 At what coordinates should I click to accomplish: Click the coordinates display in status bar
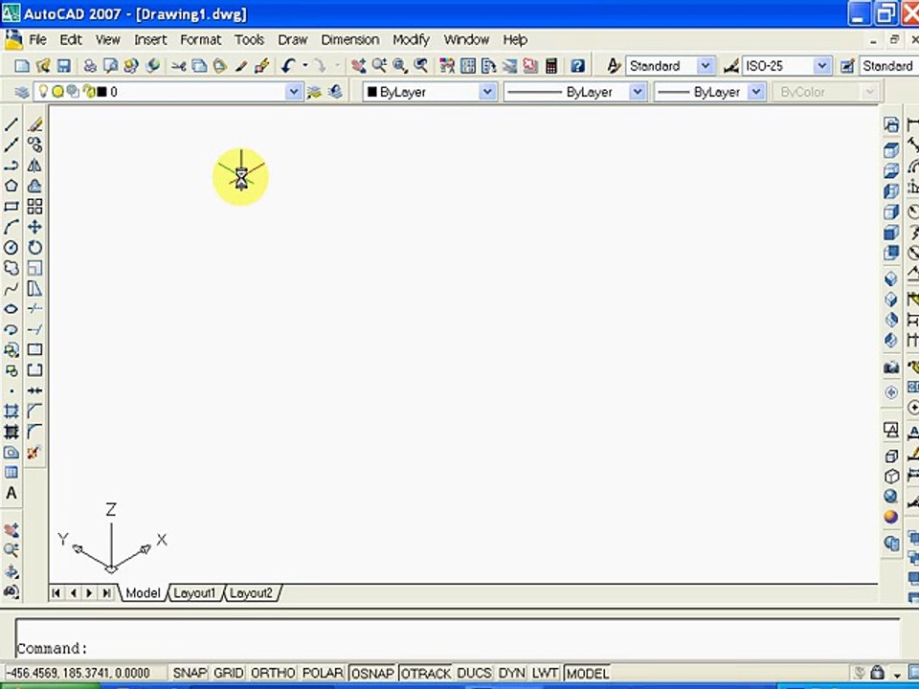(78, 673)
